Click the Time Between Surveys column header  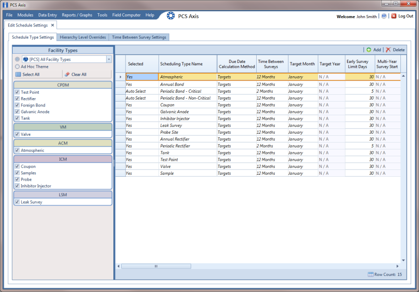[272, 64]
